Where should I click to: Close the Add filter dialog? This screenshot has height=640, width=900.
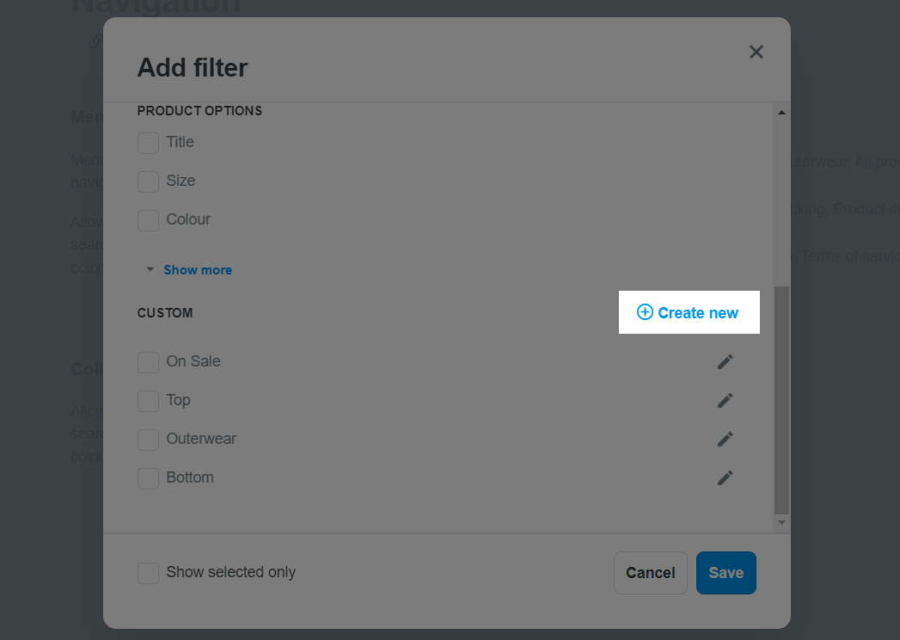click(756, 52)
